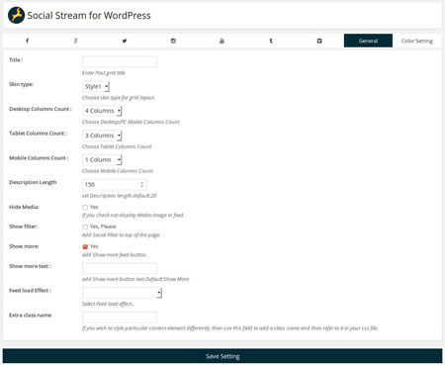Click the 'Enter Post grid title' hint
Viewport: 445px width, 365px height.
tap(104, 73)
